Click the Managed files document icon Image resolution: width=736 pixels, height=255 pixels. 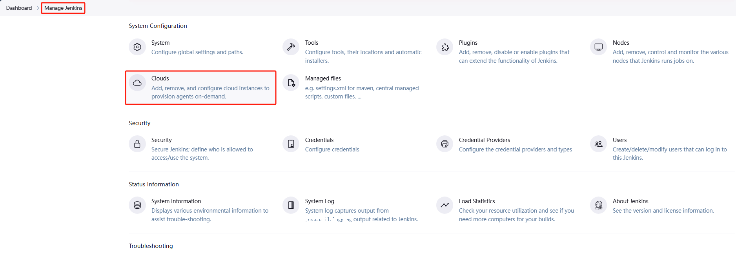(x=291, y=83)
